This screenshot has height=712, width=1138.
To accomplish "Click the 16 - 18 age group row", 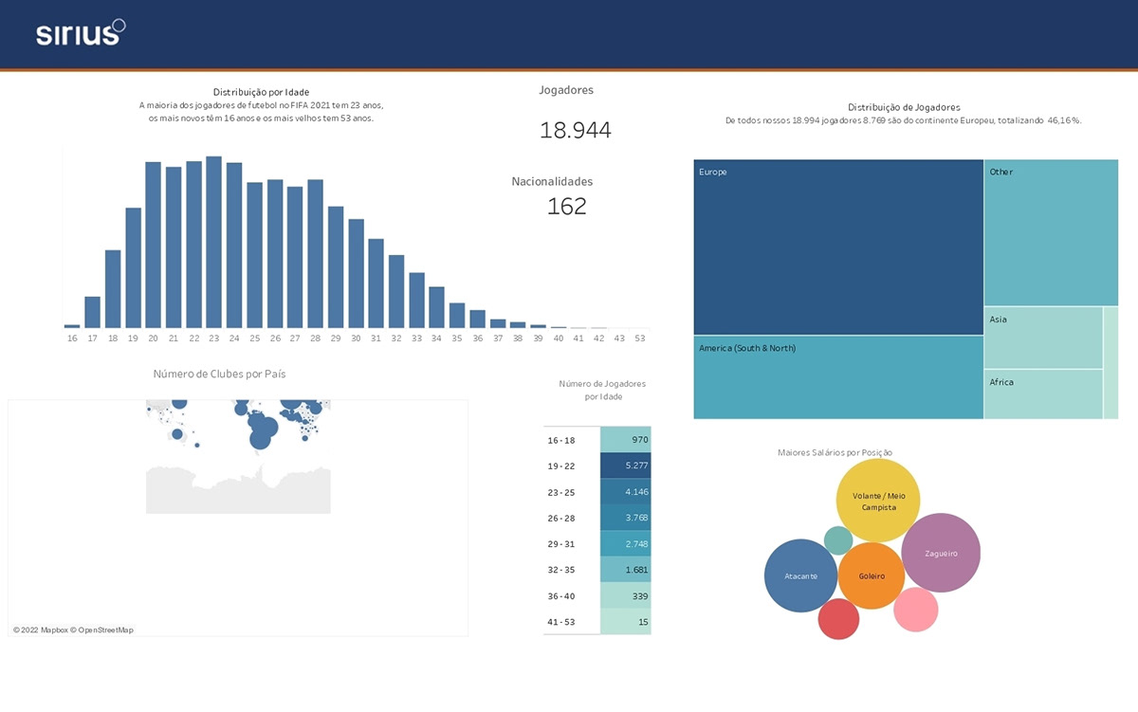I will point(597,440).
